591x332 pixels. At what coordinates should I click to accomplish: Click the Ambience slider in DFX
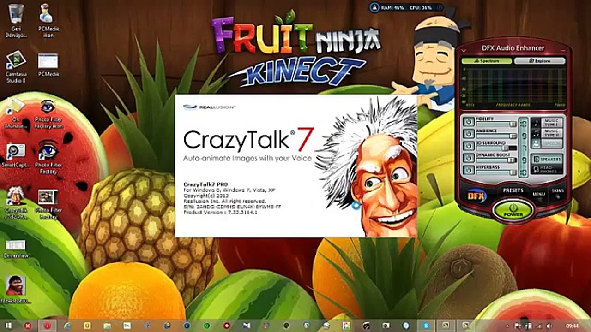coord(497,136)
